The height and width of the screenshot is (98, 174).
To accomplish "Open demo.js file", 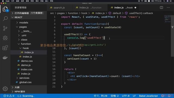I will (x=26, y=65).
